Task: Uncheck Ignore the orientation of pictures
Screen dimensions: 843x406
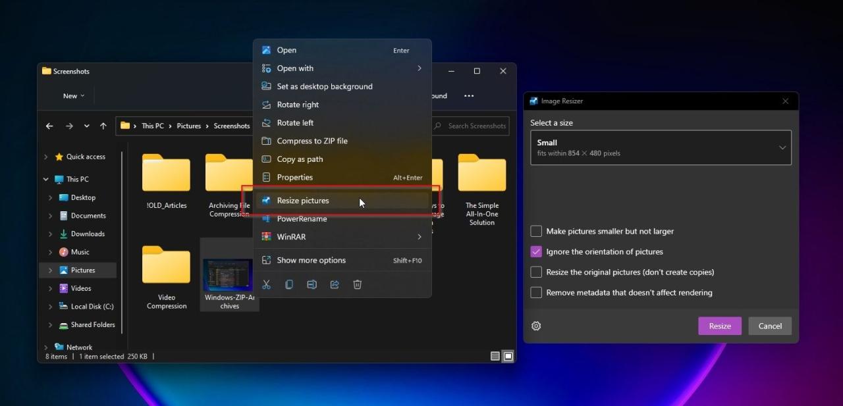Action: (536, 251)
